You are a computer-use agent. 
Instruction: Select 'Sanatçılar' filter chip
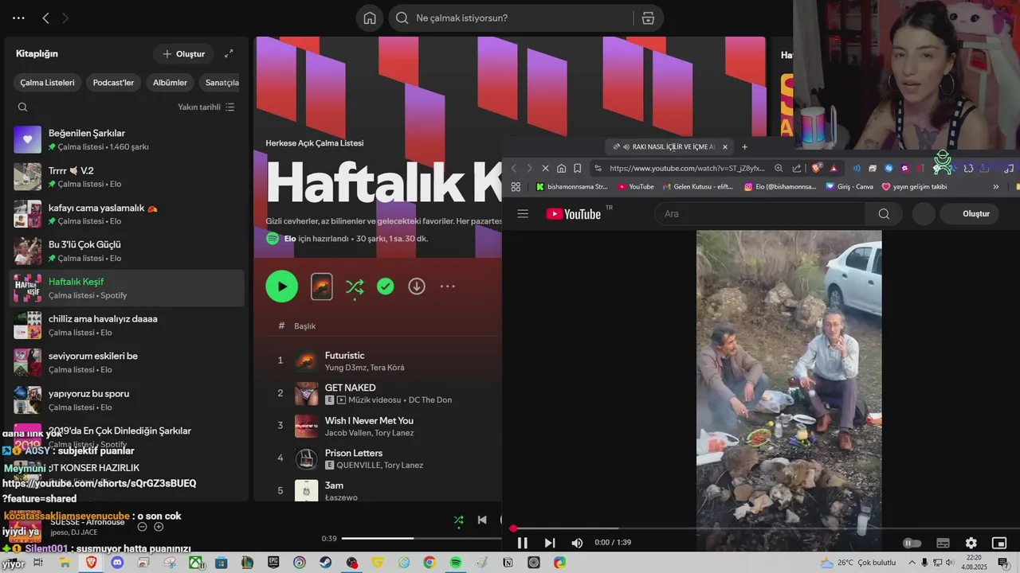point(222,83)
